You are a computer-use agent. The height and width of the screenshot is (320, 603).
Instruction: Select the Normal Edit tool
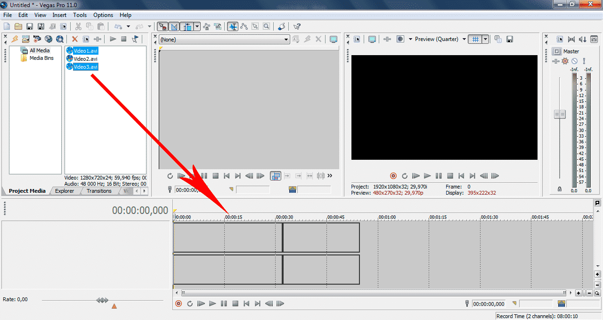pos(233,26)
